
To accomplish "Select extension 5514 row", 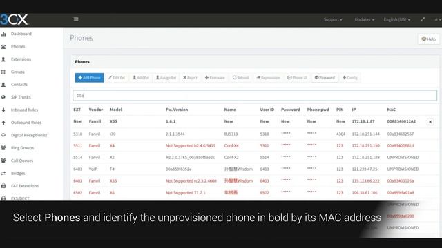I will 255,158.
